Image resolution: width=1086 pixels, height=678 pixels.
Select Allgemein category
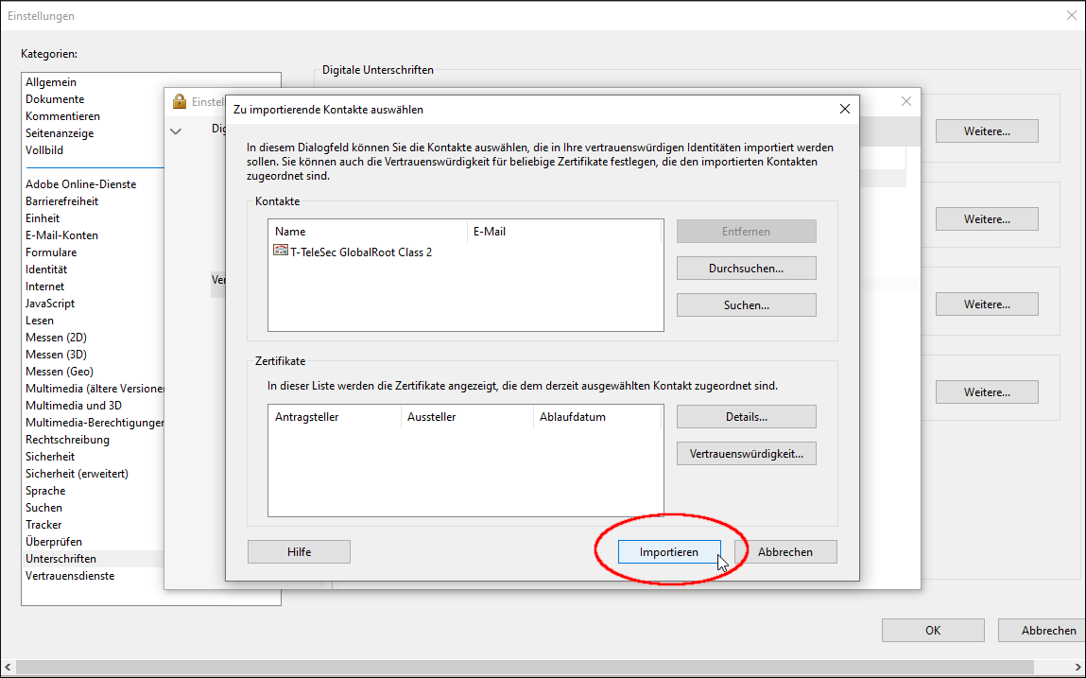click(51, 82)
